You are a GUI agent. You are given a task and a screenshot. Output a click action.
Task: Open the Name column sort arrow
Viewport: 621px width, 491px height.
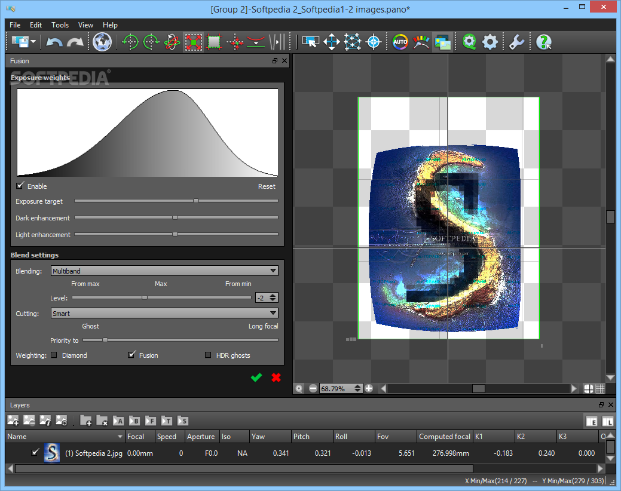click(120, 437)
